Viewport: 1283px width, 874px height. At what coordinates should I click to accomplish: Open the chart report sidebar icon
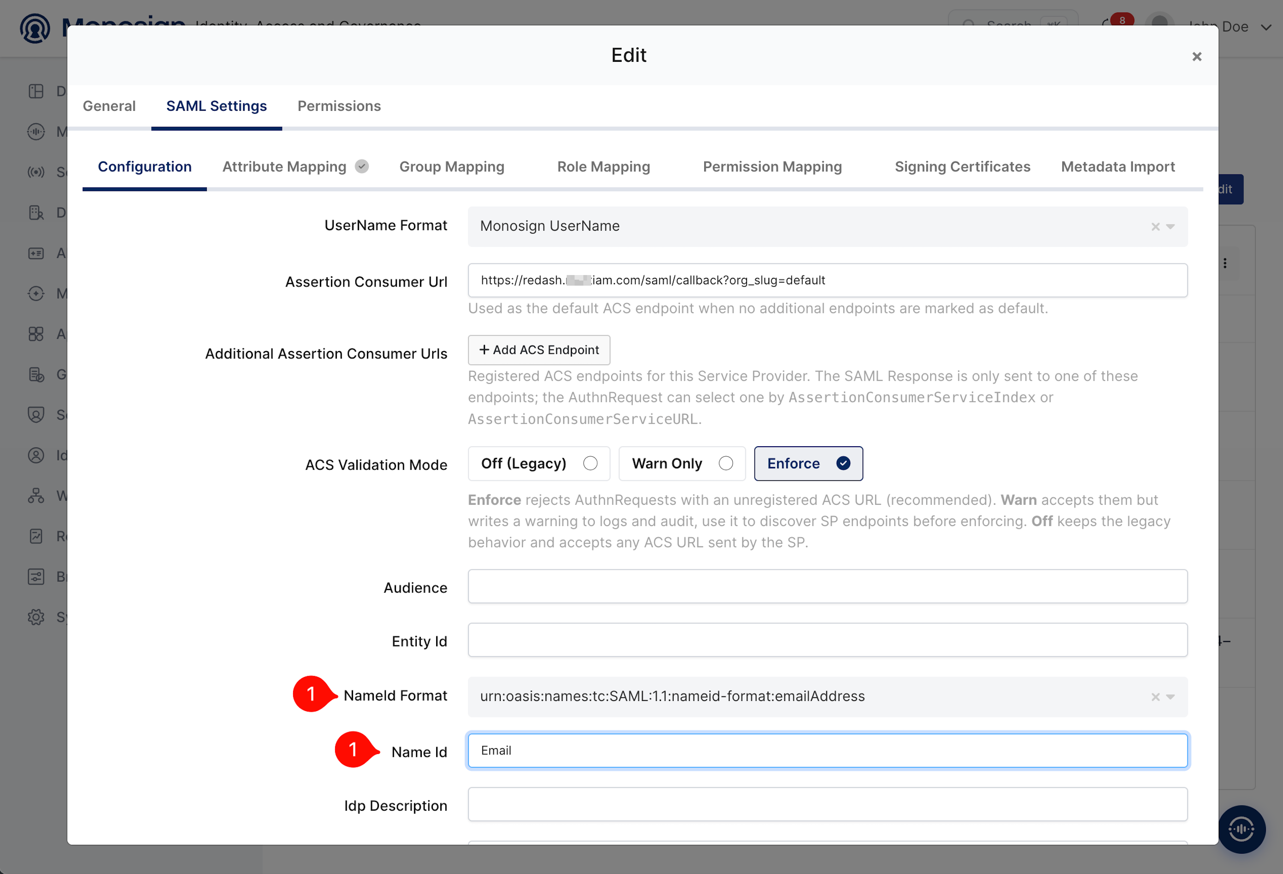[36, 536]
